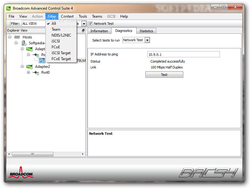The height and width of the screenshot is (189, 251).
Task: Open the File menu
Action: click(x=11, y=16)
